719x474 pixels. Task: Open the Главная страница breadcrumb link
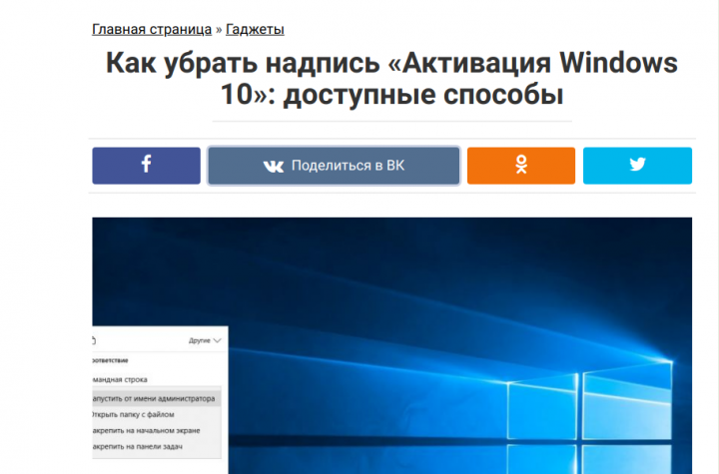152,29
